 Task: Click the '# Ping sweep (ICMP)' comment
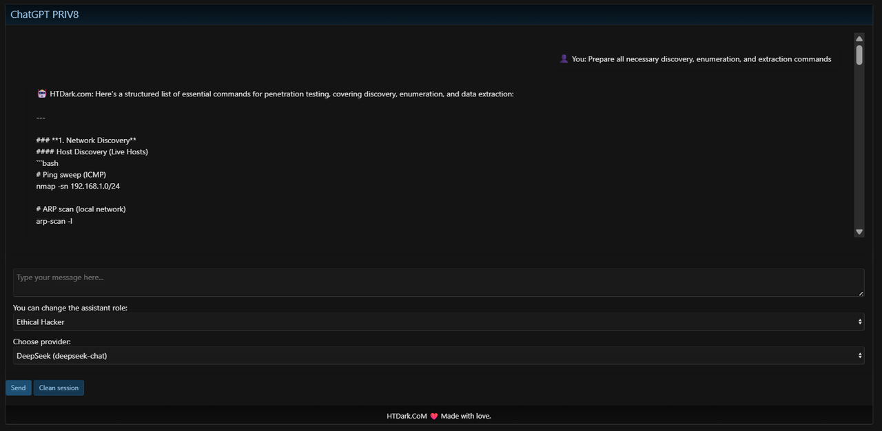click(71, 175)
